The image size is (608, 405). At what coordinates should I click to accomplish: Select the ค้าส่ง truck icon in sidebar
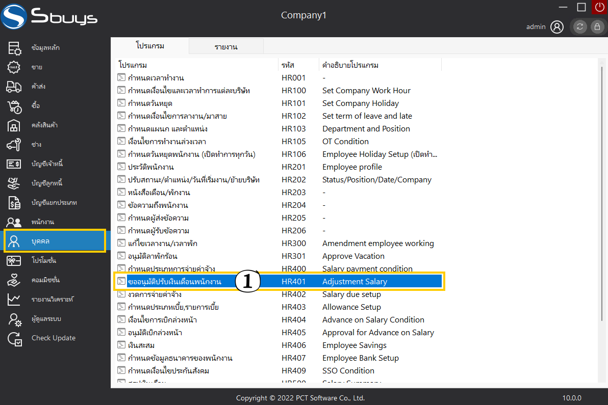(x=14, y=86)
